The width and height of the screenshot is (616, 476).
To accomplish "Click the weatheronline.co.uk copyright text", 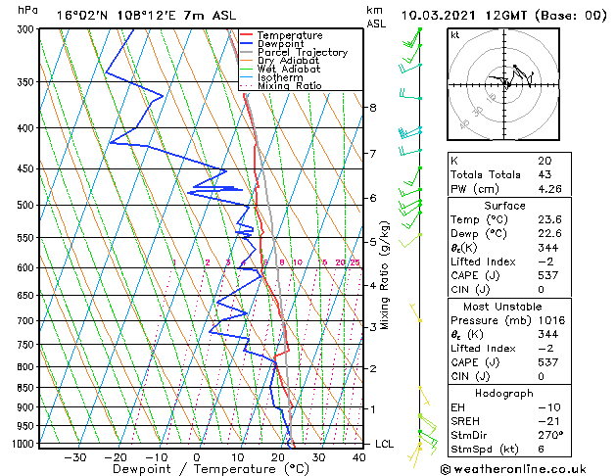I will pyautogui.click(x=513, y=469).
